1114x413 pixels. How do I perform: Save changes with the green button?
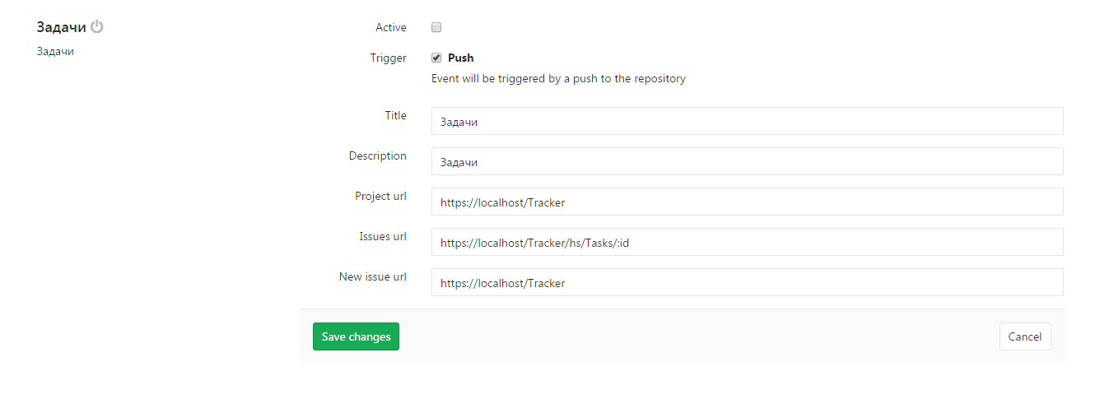click(356, 336)
